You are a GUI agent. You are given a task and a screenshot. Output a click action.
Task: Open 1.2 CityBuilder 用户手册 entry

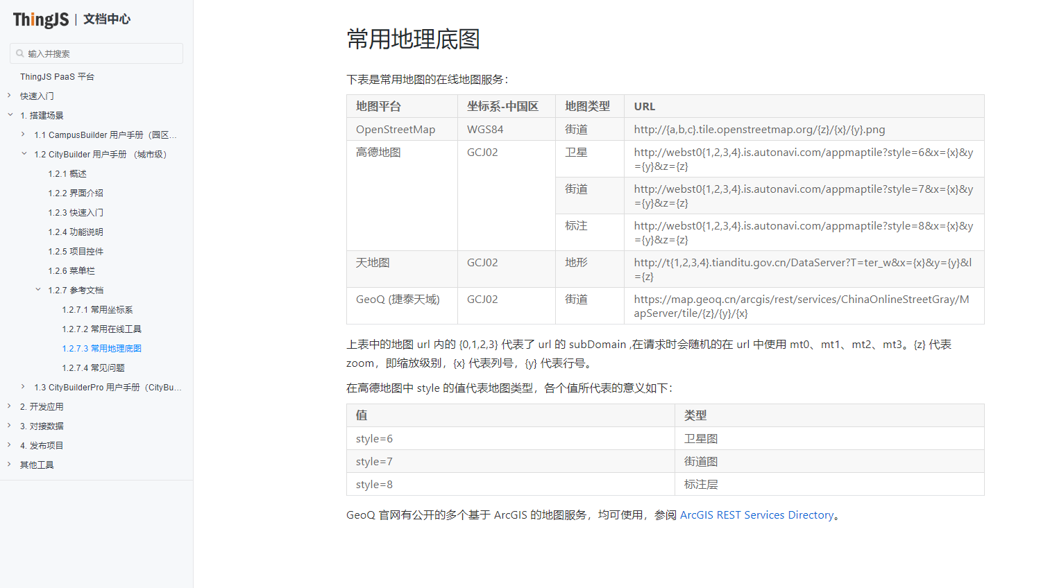(x=101, y=155)
